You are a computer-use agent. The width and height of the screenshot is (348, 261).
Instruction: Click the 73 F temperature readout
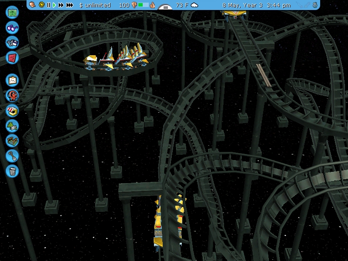click(x=182, y=5)
